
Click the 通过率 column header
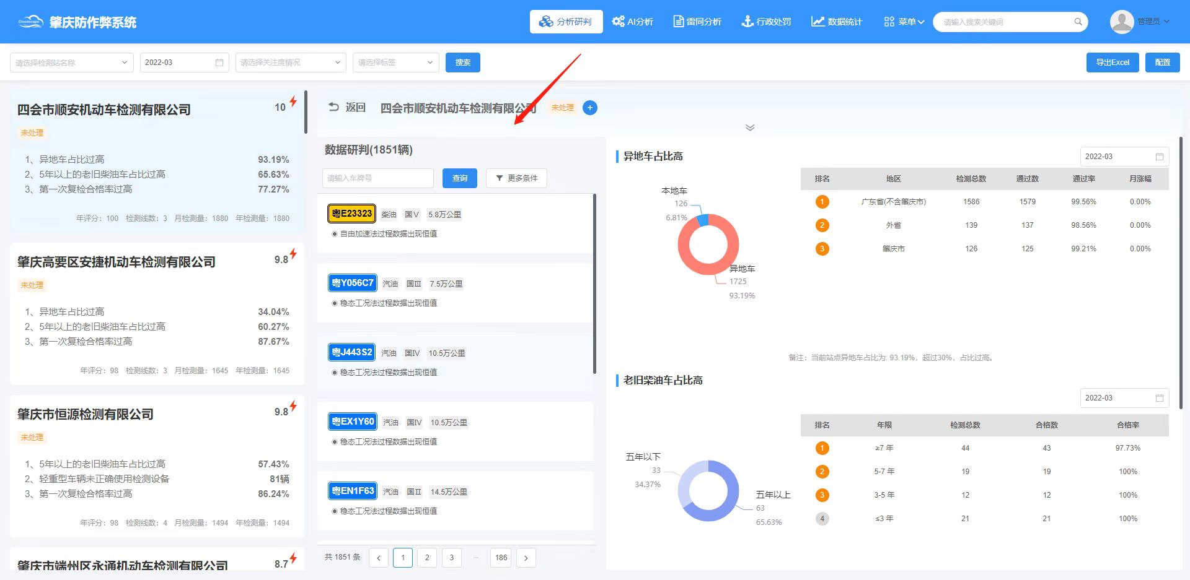coord(1083,179)
